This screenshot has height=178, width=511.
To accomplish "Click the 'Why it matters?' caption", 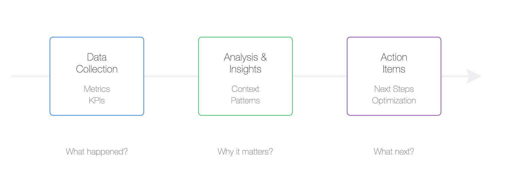I will 245,151.
